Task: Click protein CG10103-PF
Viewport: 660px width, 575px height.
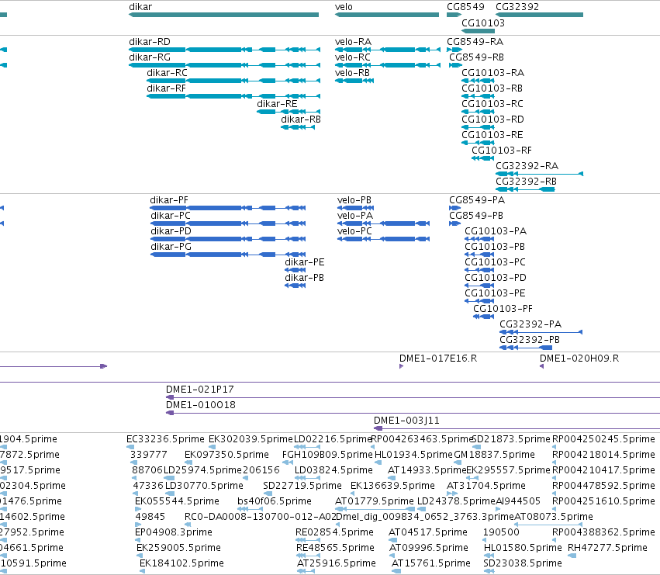Action: coord(503,309)
